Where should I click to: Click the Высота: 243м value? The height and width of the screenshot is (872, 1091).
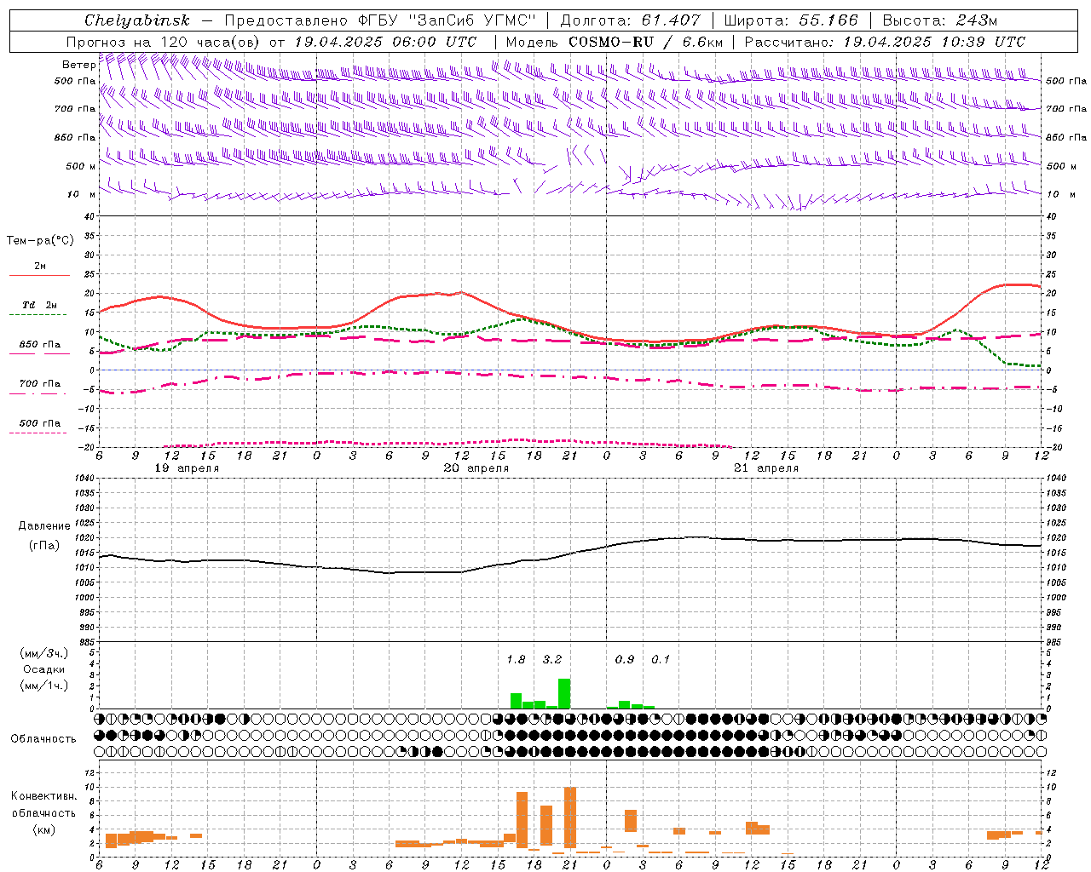tap(939, 20)
